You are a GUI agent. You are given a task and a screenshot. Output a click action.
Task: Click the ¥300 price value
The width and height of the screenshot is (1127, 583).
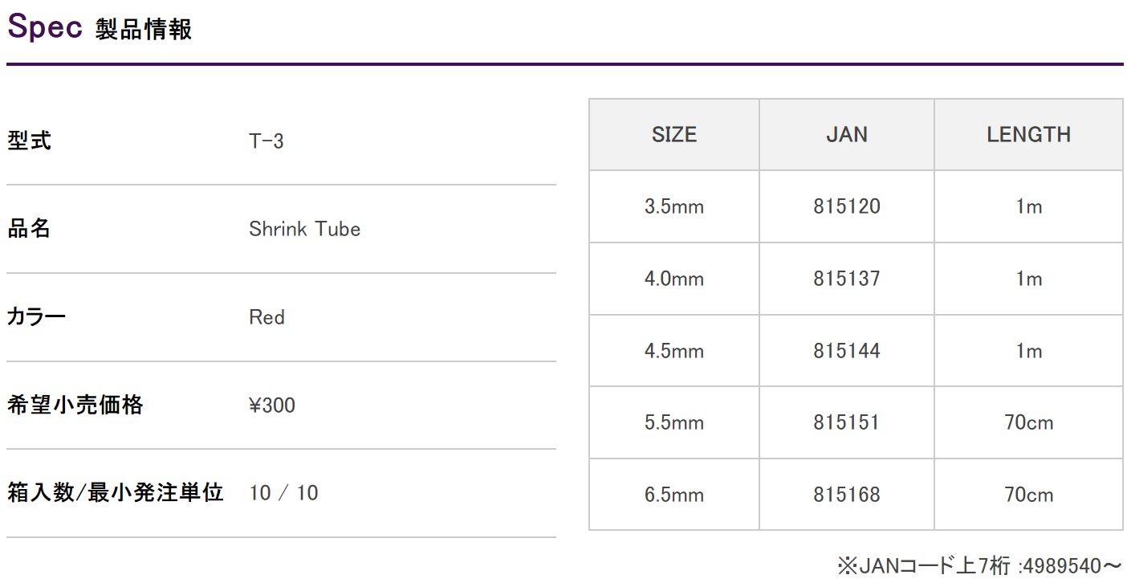tap(272, 406)
